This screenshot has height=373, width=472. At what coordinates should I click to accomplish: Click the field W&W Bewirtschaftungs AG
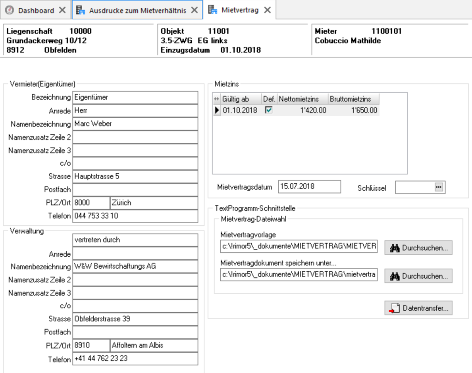point(135,266)
